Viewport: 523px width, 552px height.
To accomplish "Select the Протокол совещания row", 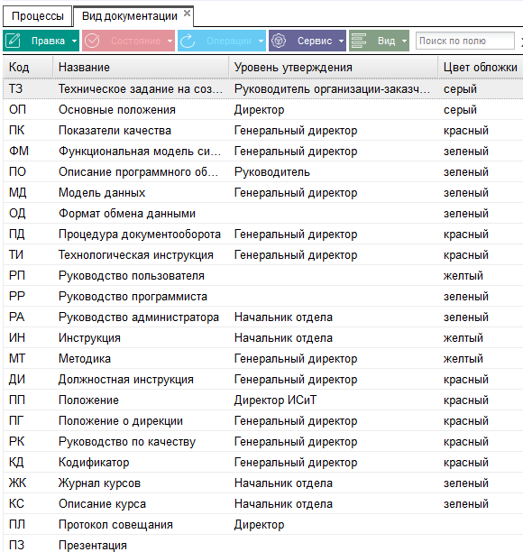I will pos(263,525).
